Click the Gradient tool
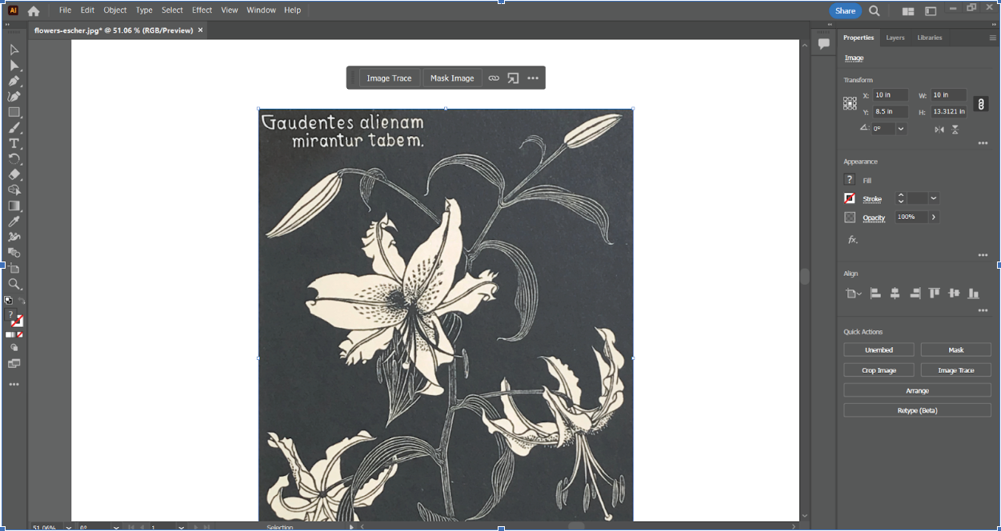Image resolution: width=1001 pixels, height=531 pixels. pyautogui.click(x=14, y=206)
